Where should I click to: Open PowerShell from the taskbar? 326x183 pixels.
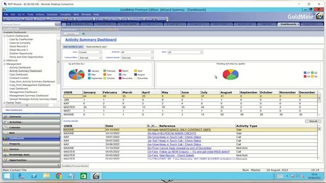34,176
